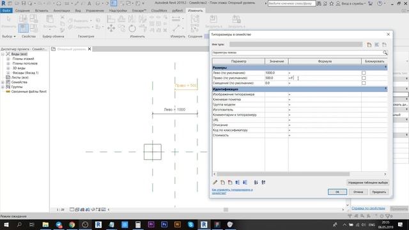Click the magnifier icon in parameter search
The height and width of the screenshot is (230, 409).
[385, 52]
